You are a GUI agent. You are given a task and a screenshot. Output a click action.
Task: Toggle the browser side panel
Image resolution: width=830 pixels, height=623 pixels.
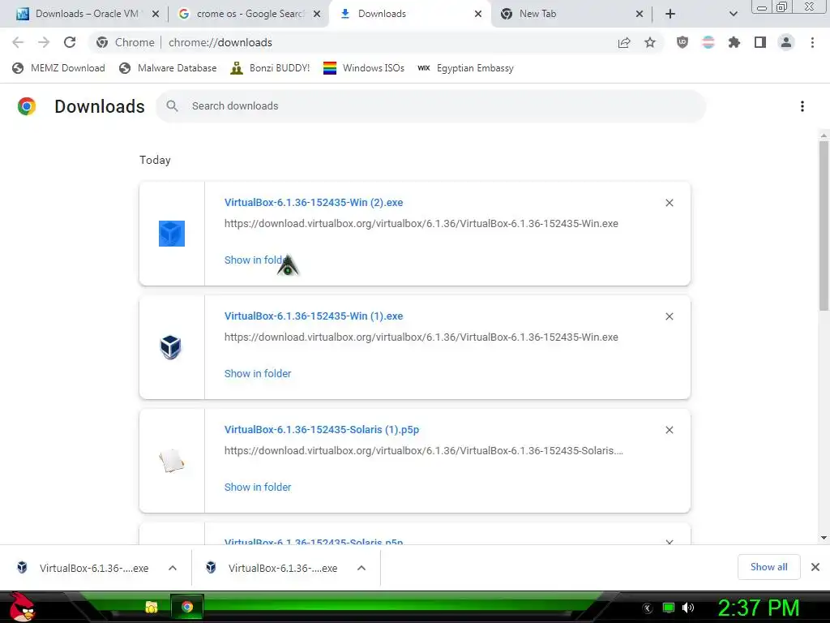point(760,42)
